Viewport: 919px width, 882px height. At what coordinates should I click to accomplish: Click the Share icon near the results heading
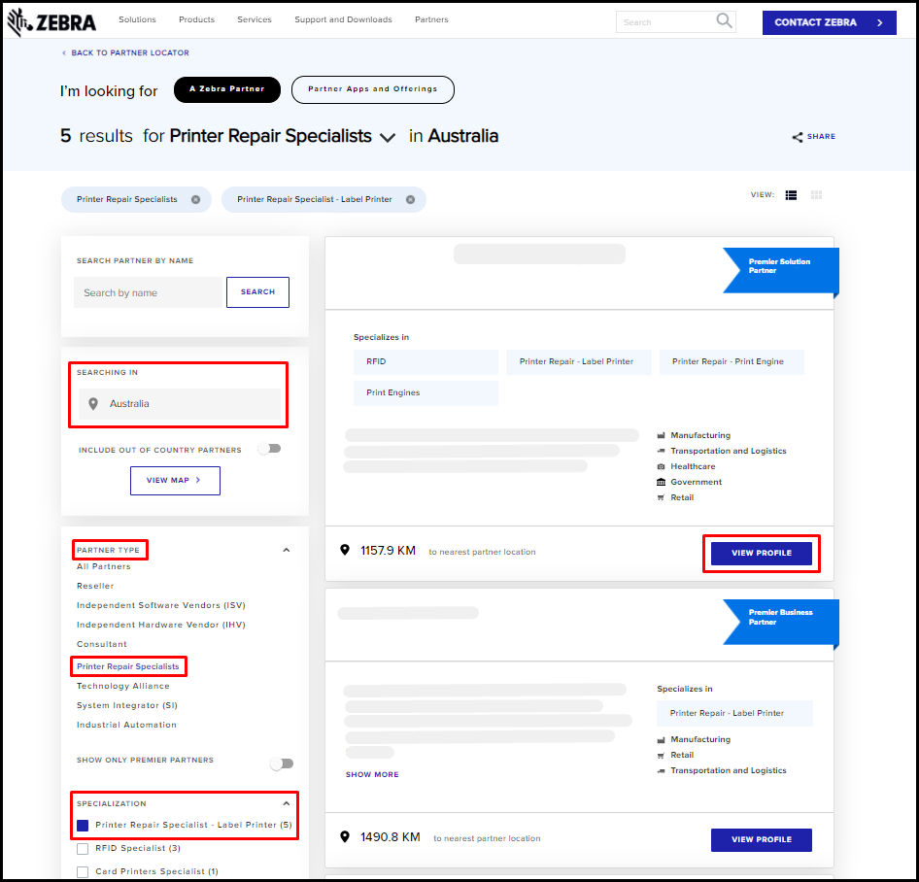(x=799, y=137)
